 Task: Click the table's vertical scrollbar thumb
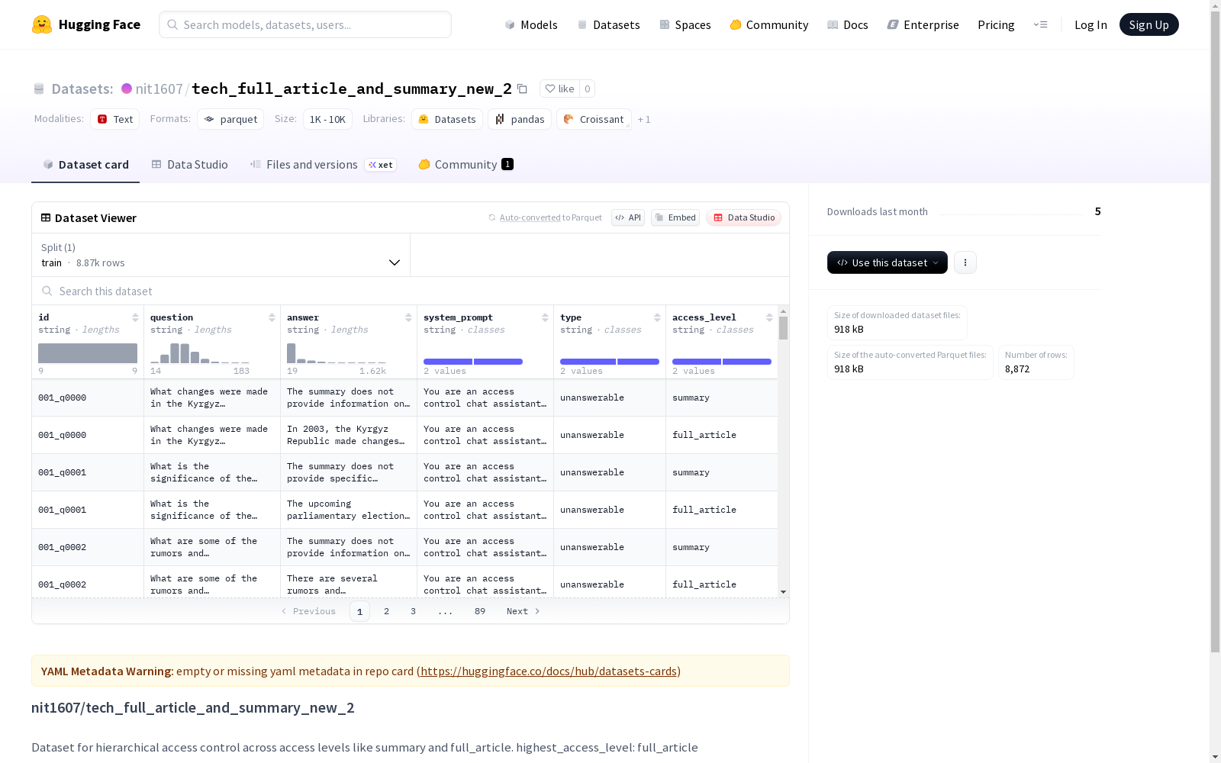pyautogui.click(x=783, y=328)
